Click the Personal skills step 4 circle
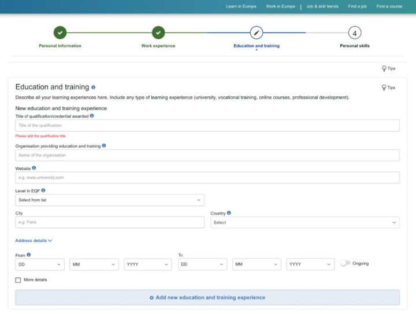 pyautogui.click(x=355, y=33)
